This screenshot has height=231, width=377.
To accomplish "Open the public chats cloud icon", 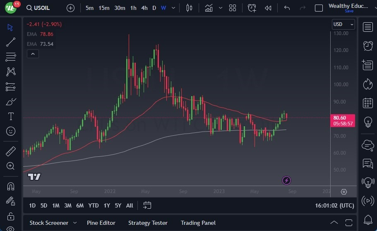I will pos(368,145).
